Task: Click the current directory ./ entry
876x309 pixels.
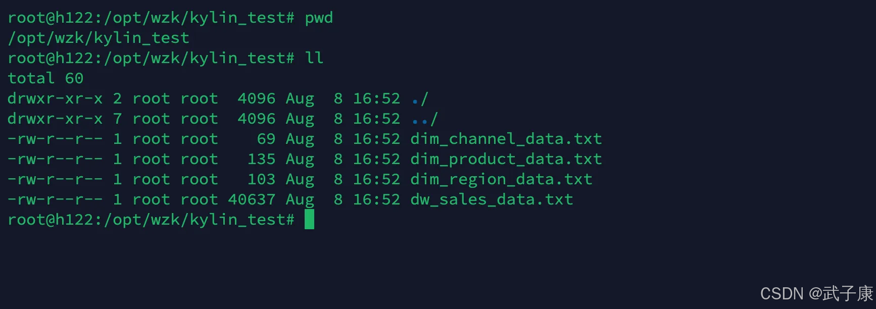Action: [420, 98]
